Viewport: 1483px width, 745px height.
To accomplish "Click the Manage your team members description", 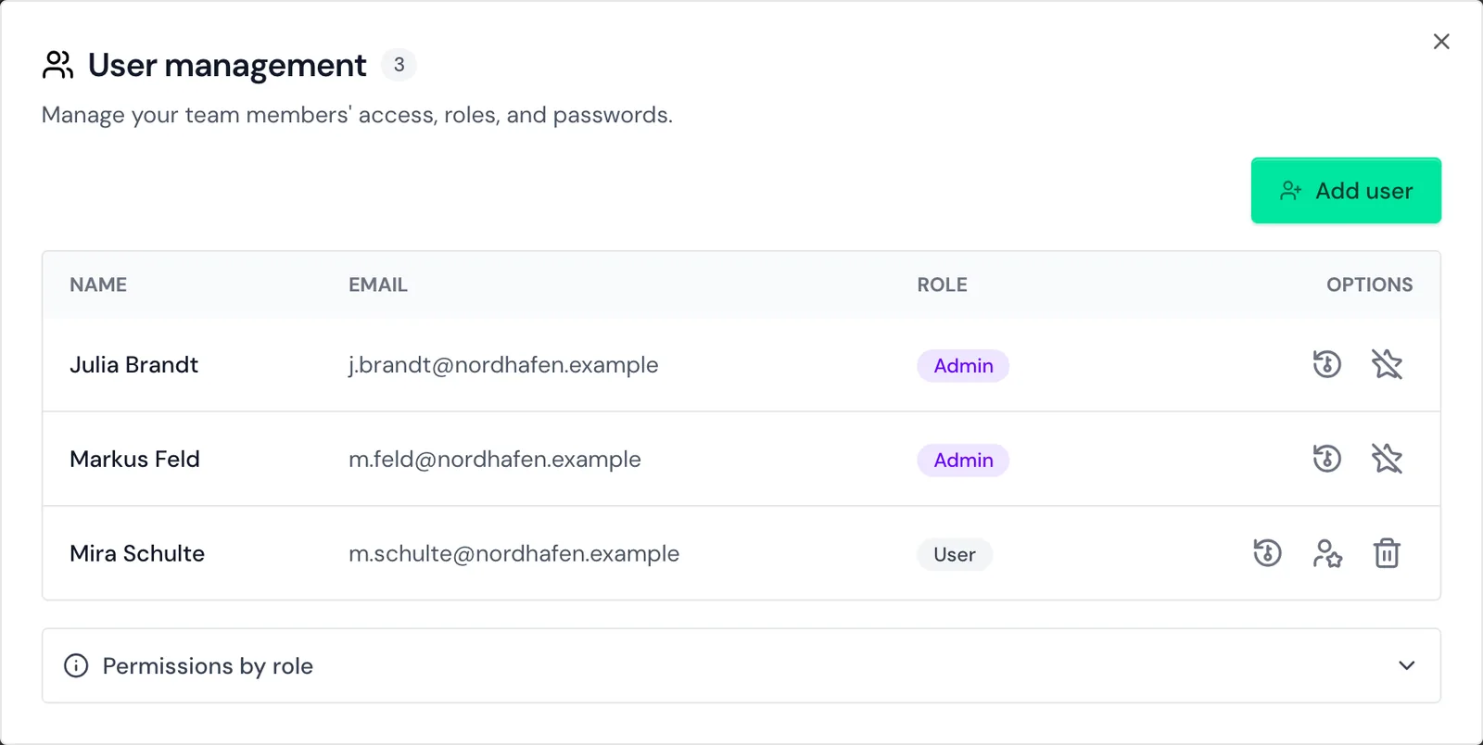I will [x=357, y=115].
